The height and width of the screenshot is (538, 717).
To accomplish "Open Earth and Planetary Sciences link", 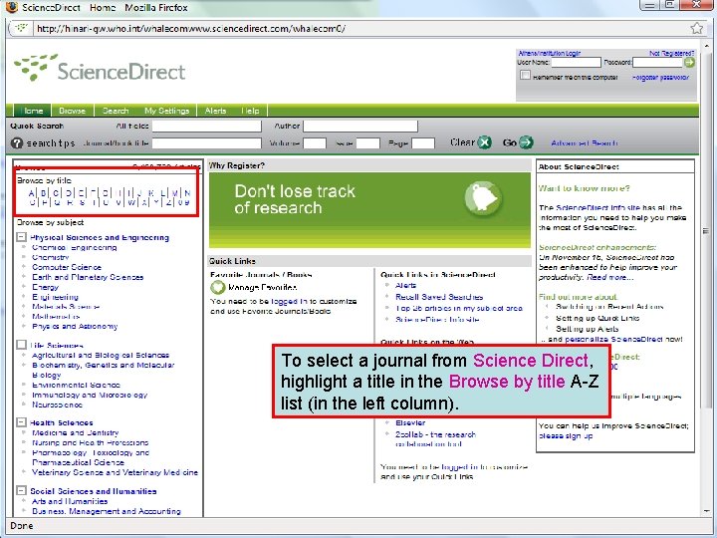I will click(88, 277).
